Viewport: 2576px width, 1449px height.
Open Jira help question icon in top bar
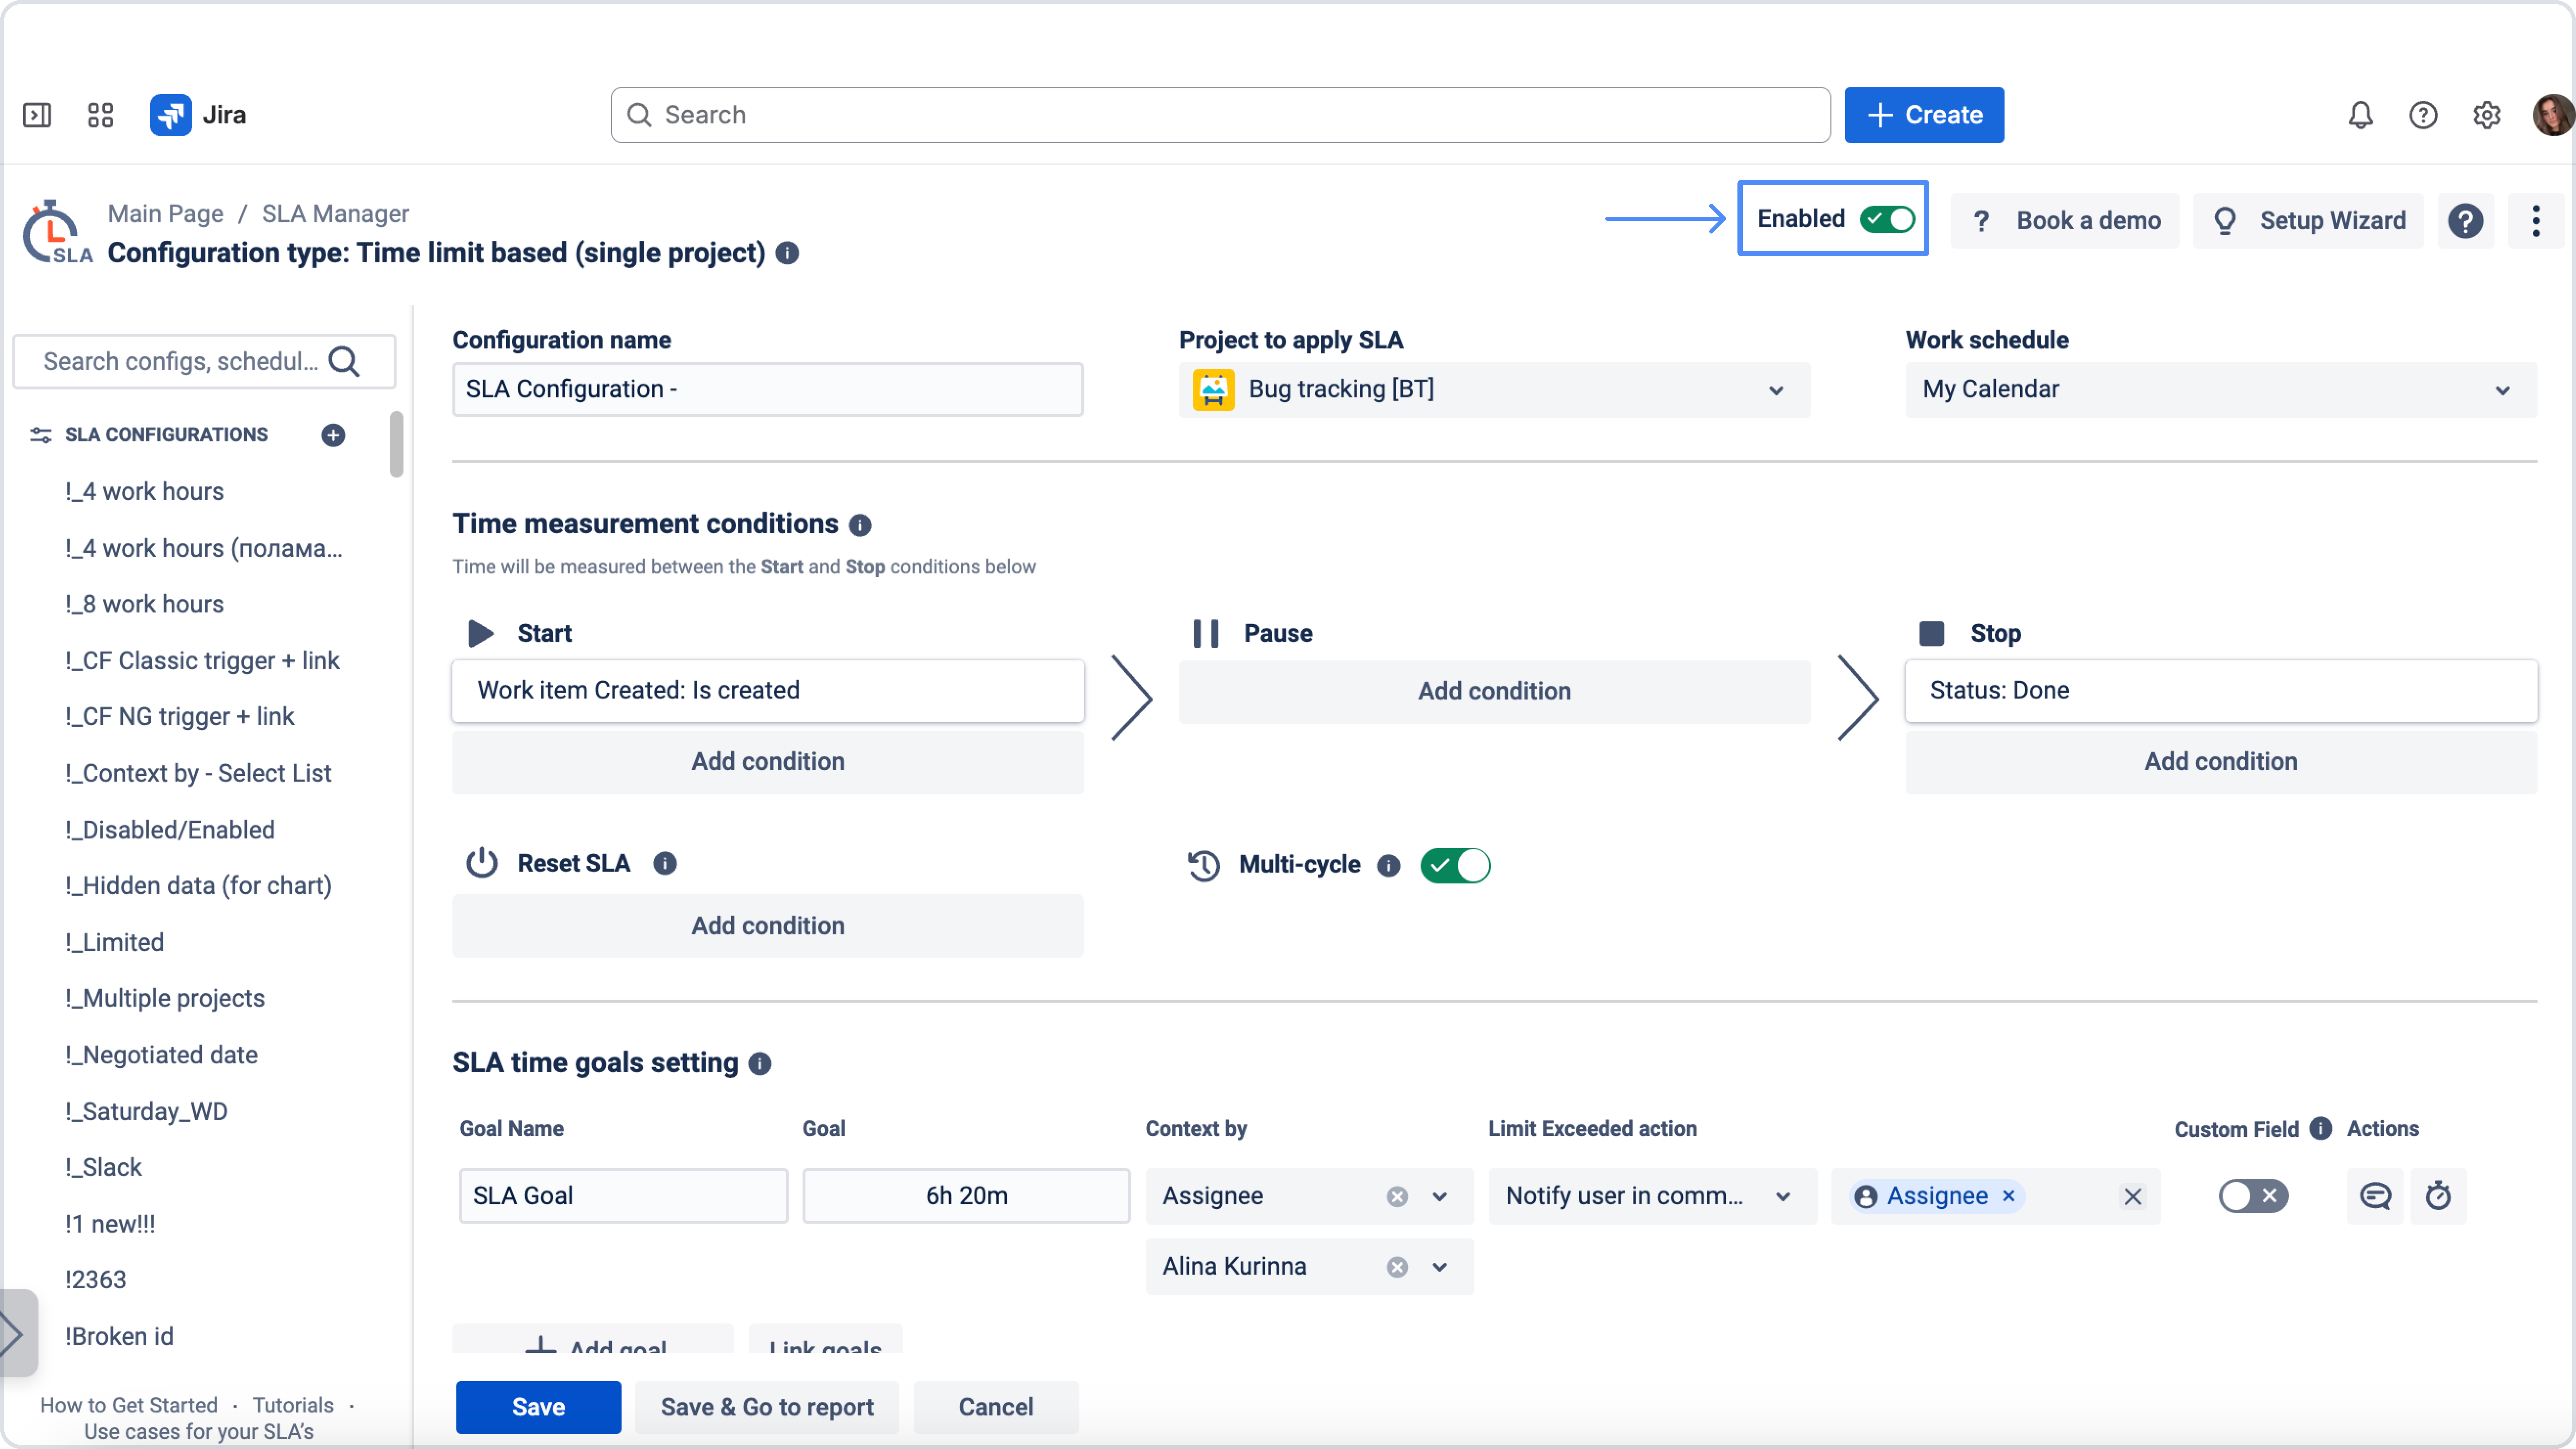coord(2423,115)
